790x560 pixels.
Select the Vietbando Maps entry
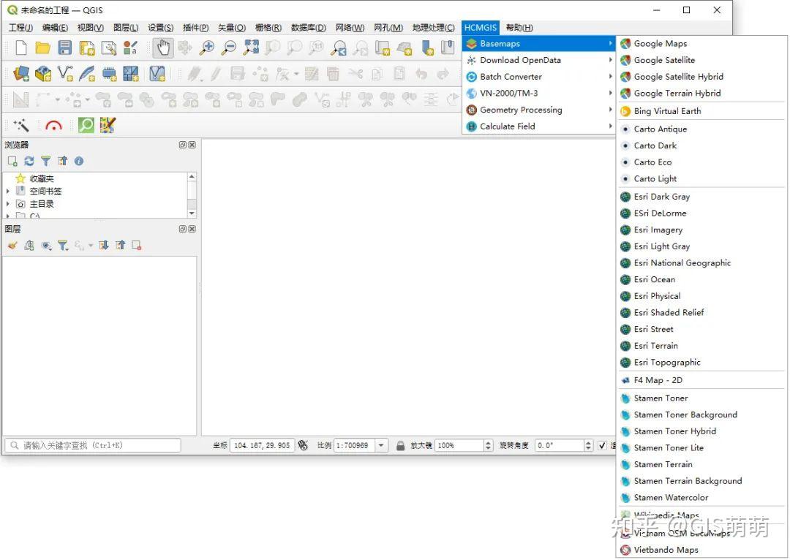701,550
